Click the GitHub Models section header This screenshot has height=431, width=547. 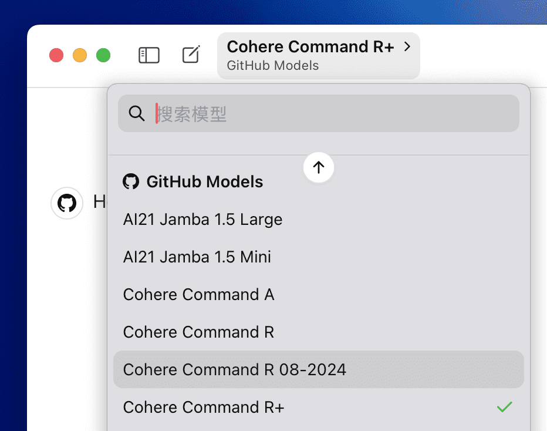coord(204,182)
